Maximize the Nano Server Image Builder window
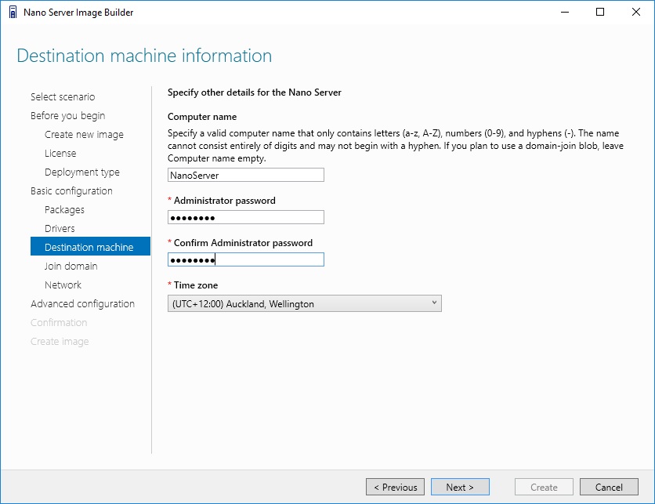 pyautogui.click(x=600, y=12)
